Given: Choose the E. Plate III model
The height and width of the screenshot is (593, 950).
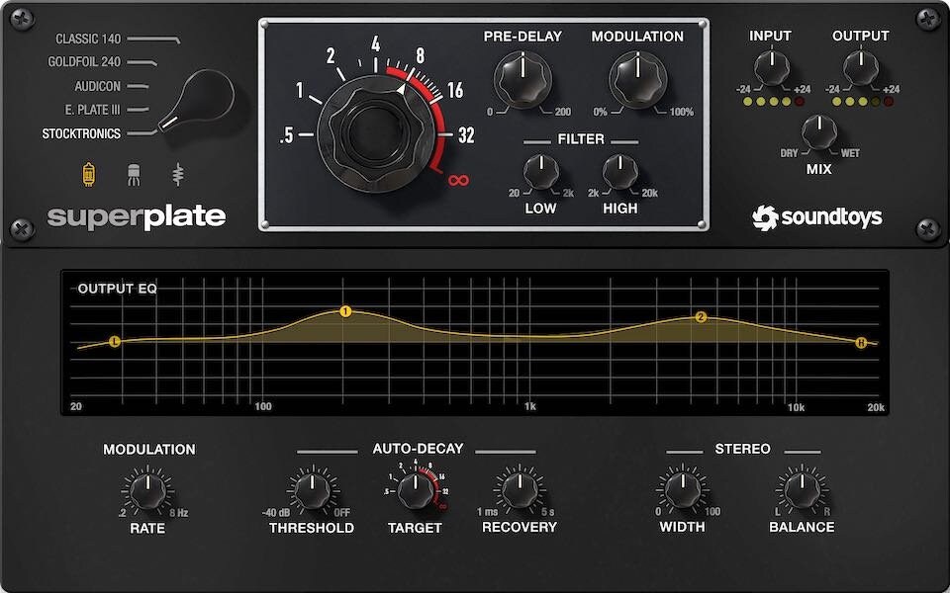Looking at the screenshot, I should [x=93, y=110].
